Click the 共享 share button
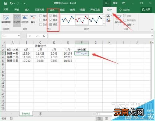 [x=146, y=10]
